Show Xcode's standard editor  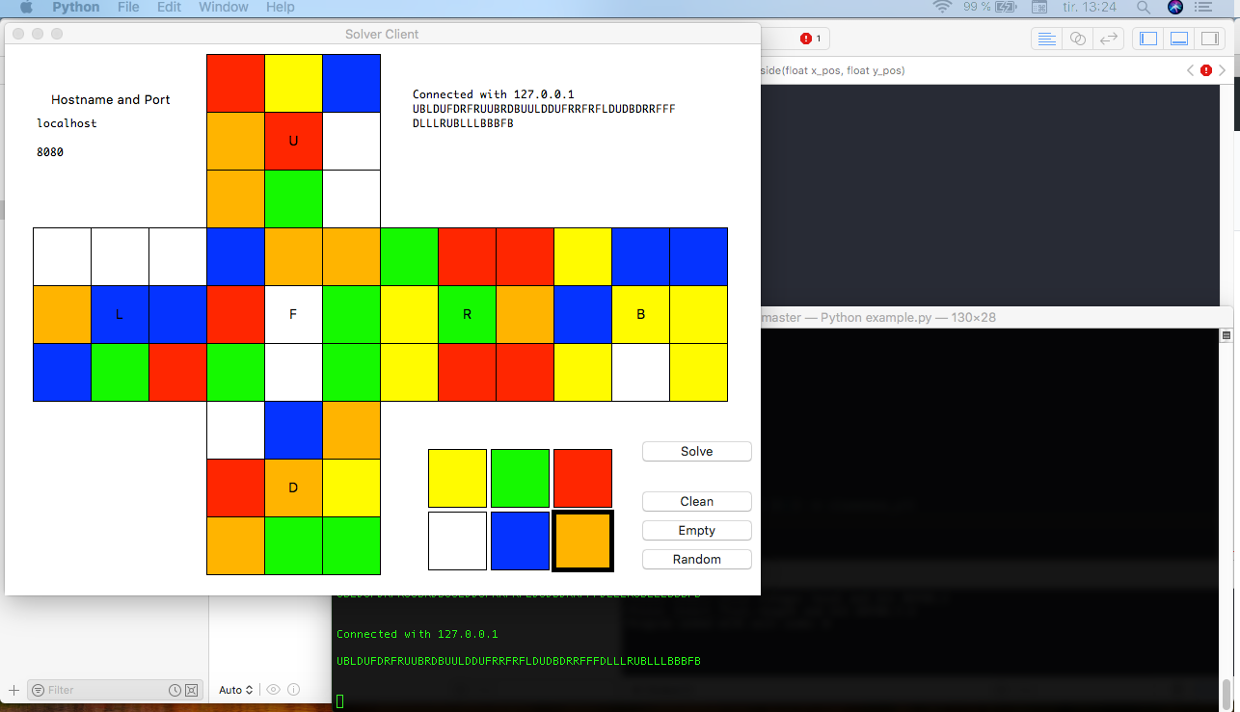tap(1046, 39)
